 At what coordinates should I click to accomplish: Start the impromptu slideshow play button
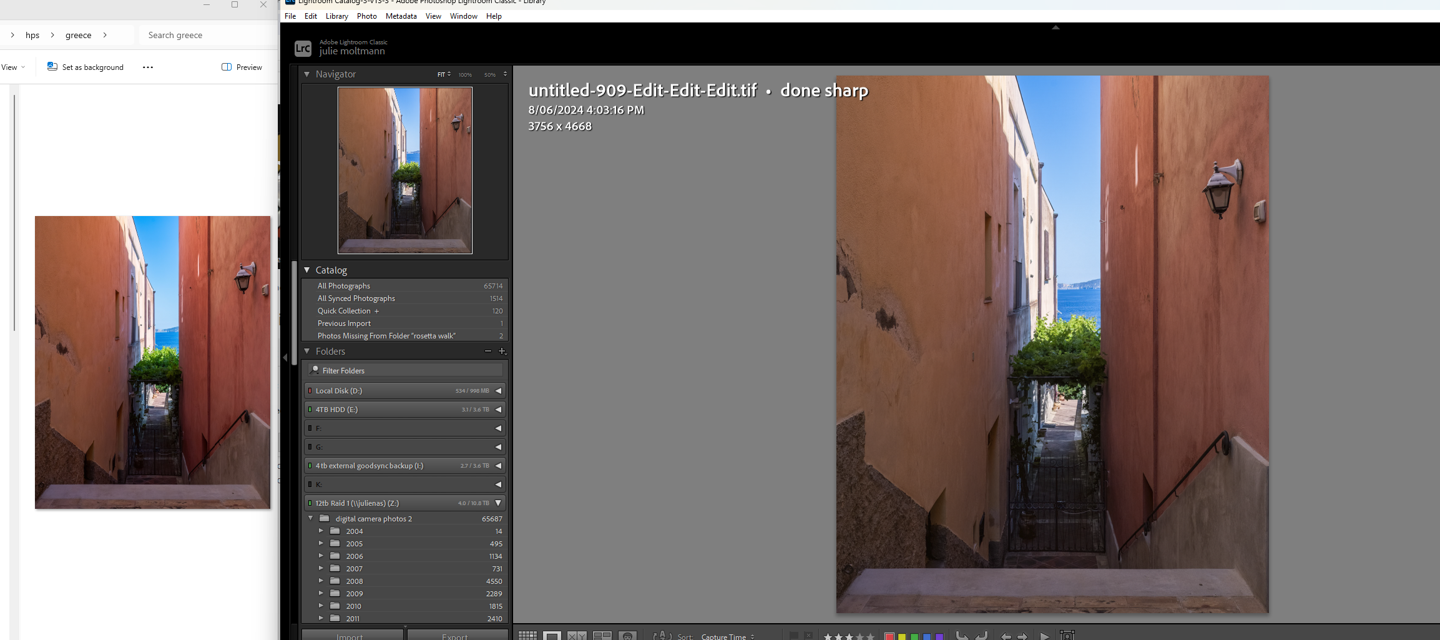pyautogui.click(x=1045, y=636)
